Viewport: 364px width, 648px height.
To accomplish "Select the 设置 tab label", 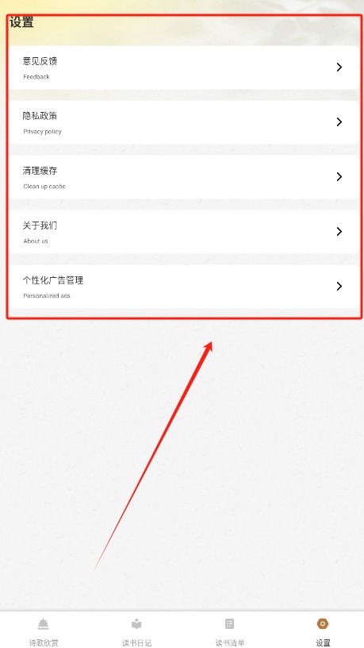I will [323, 642].
